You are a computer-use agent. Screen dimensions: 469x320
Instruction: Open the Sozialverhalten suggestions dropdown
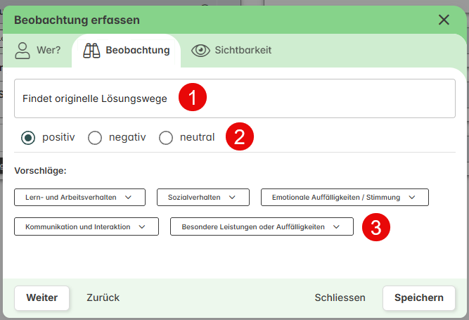pyautogui.click(x=203, y=198)
